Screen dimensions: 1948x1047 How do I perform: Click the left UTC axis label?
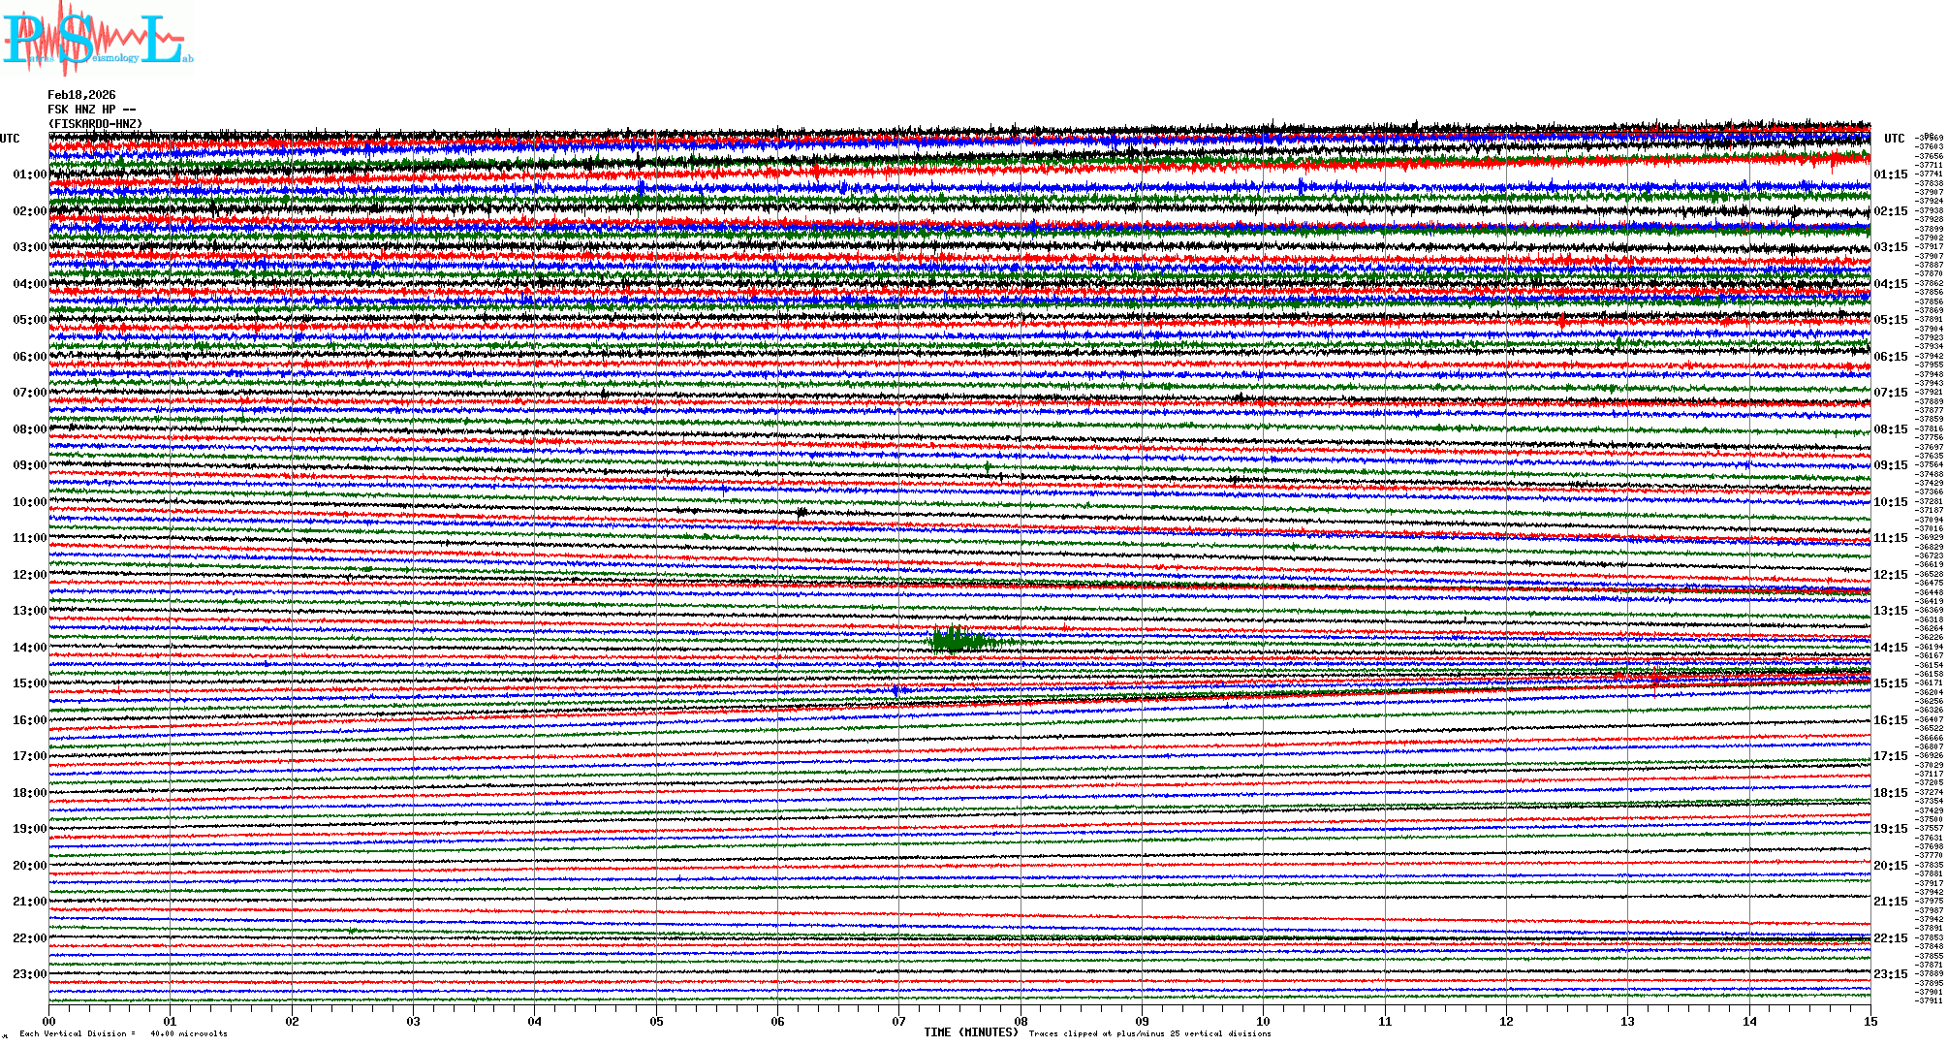[x=10, y=139]
